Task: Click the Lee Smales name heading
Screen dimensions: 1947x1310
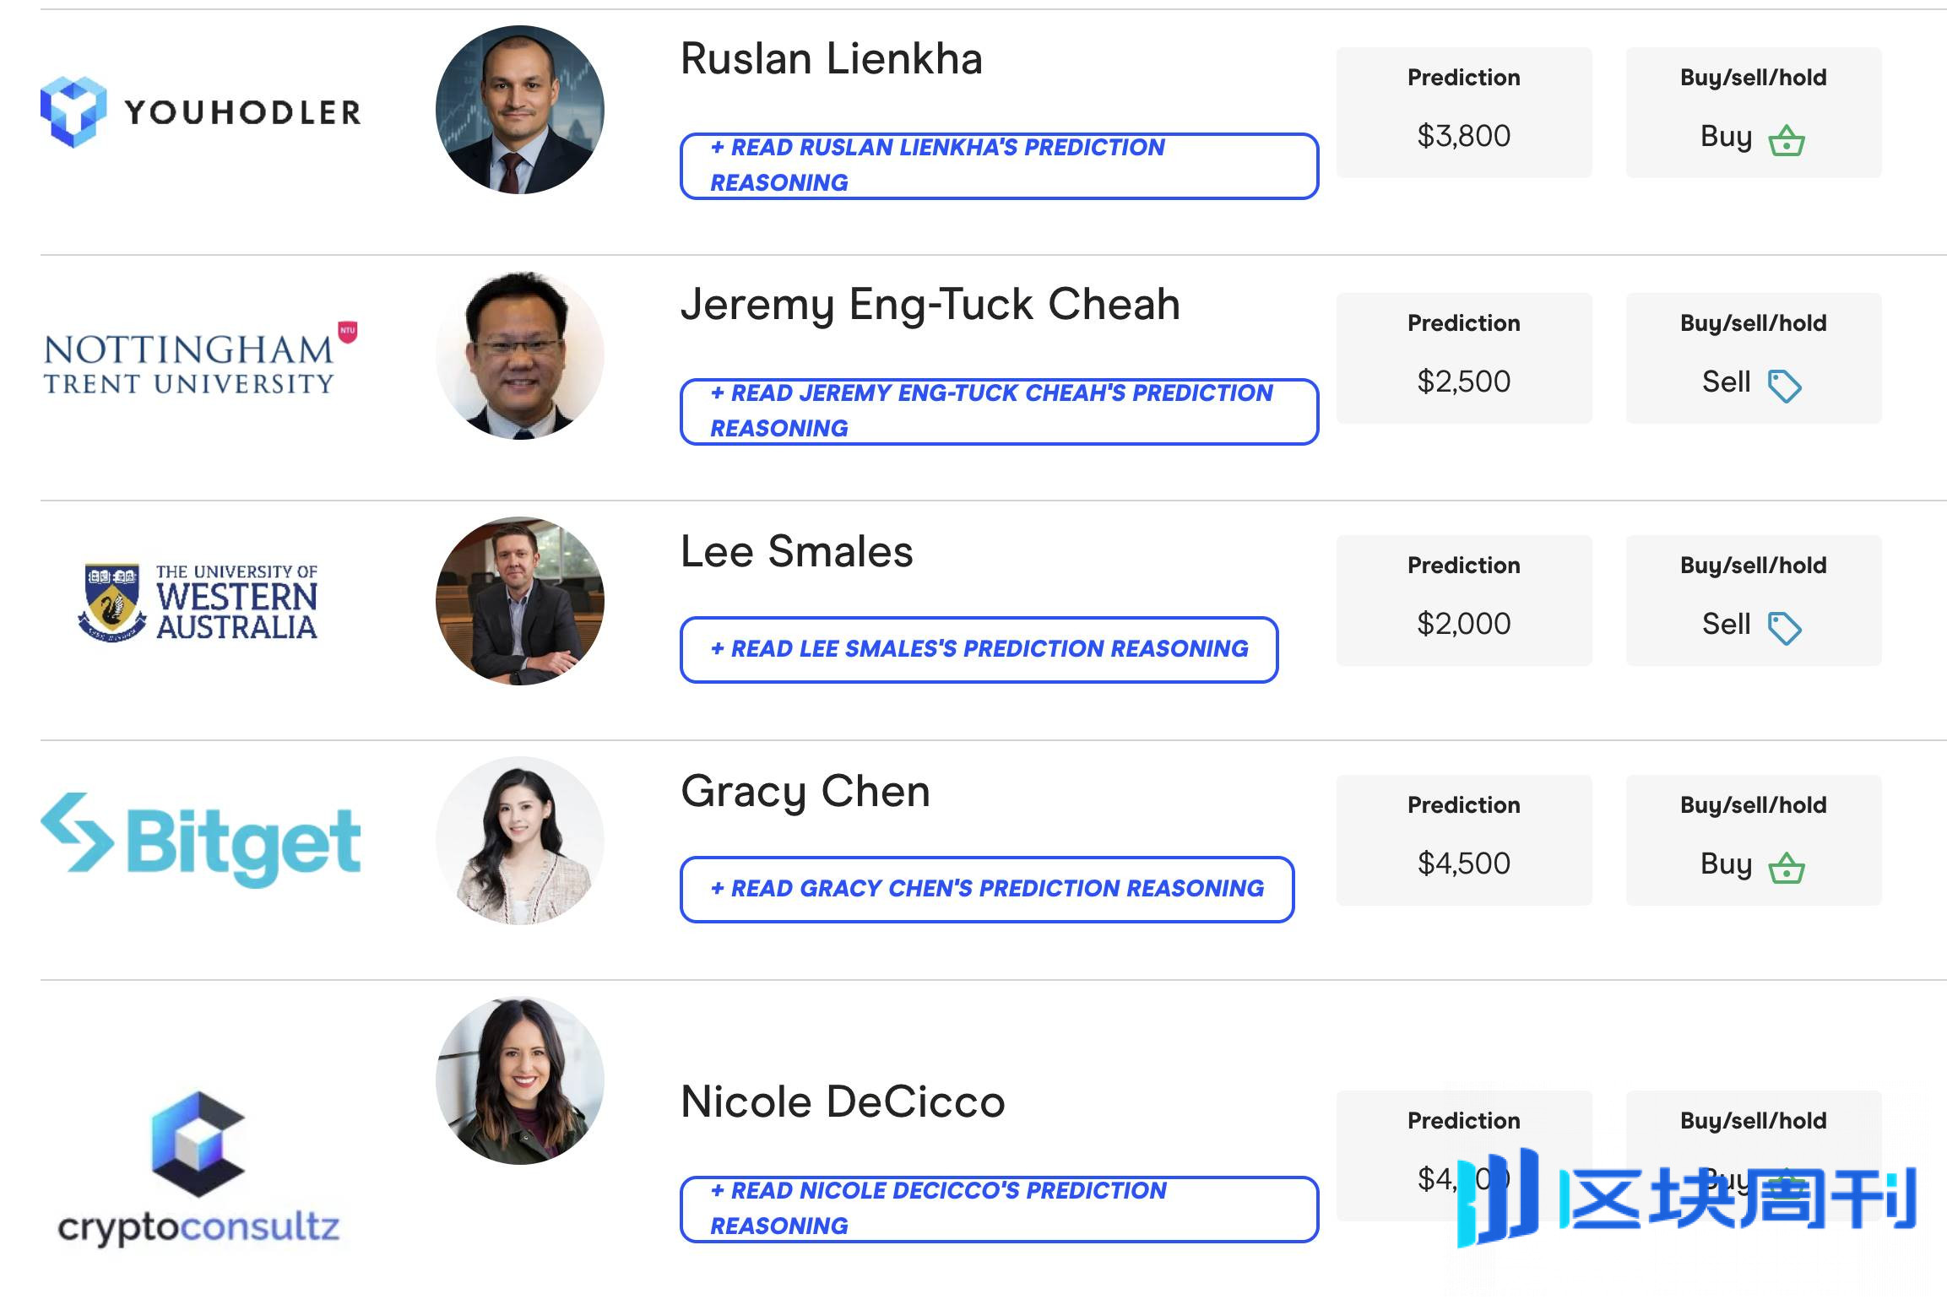Action: tap(796, 552)
